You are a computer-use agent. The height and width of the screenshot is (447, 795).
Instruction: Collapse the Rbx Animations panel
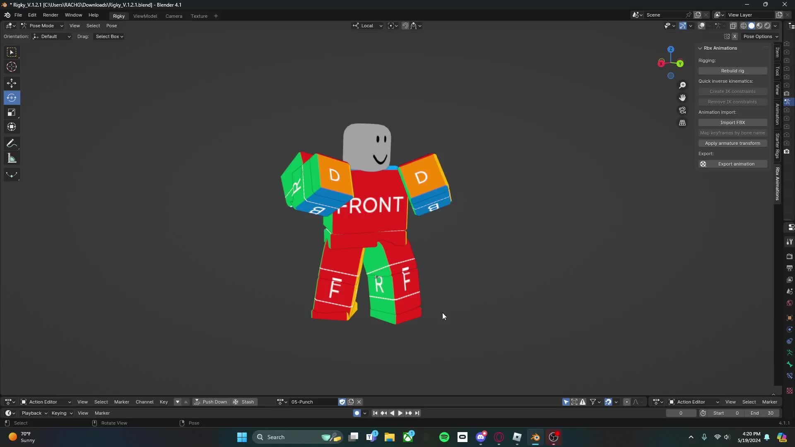coord(700,48)
